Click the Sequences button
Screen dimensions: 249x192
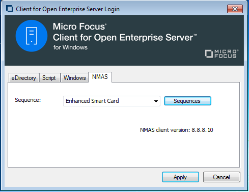(187, 101)
